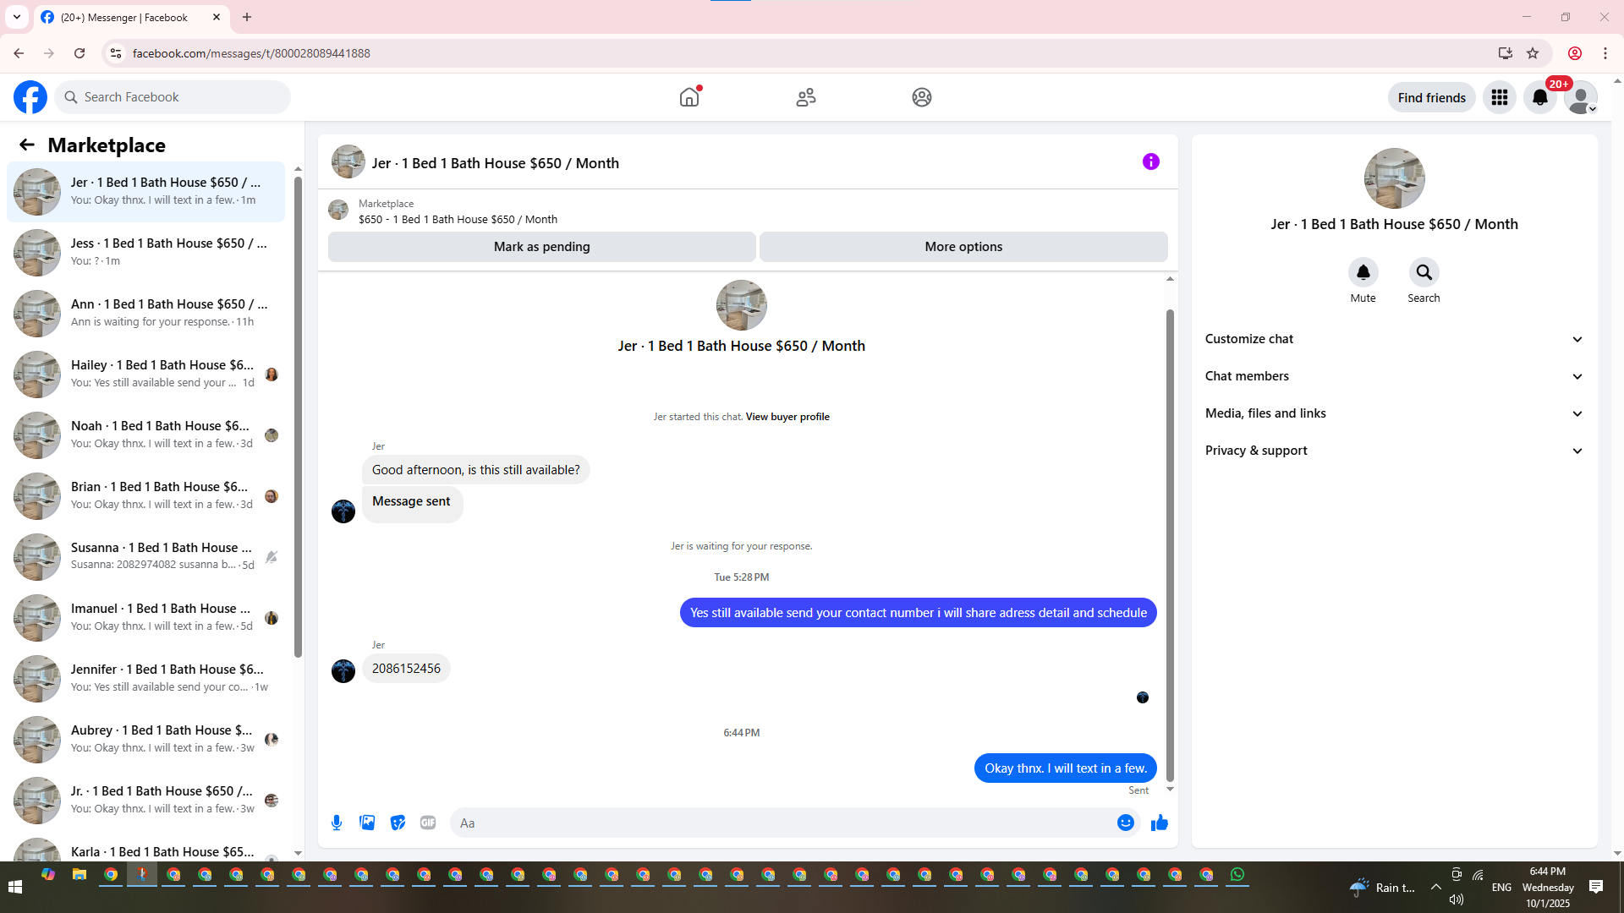This screenshot has width=1624, height=913.
Task: Open volume control in system tray
Action: pyautogui.click(x=1457, y=899)
